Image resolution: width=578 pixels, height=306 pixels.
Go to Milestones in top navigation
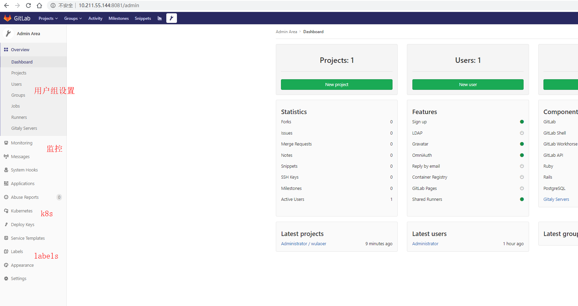(118, 18)
